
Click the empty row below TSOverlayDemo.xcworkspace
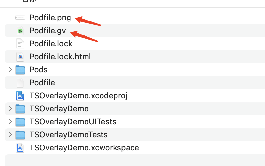point(135,160)
